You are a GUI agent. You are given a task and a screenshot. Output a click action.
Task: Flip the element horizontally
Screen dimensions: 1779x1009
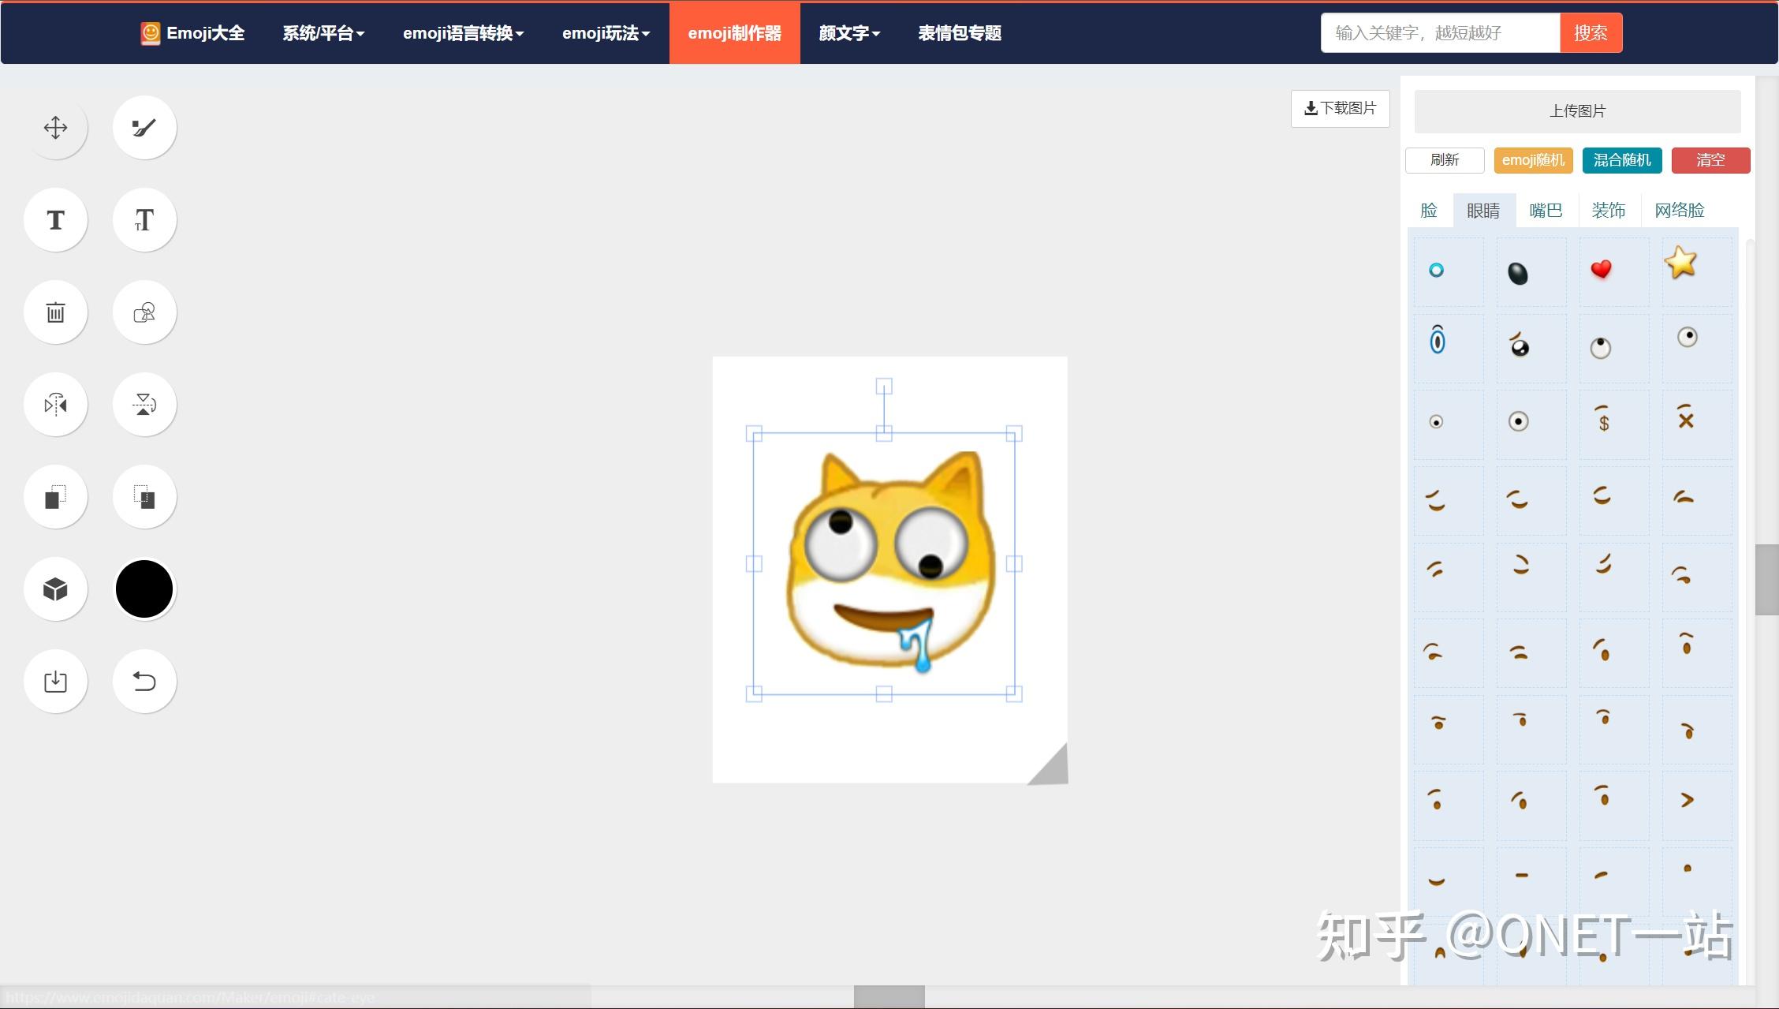(55, 404)
